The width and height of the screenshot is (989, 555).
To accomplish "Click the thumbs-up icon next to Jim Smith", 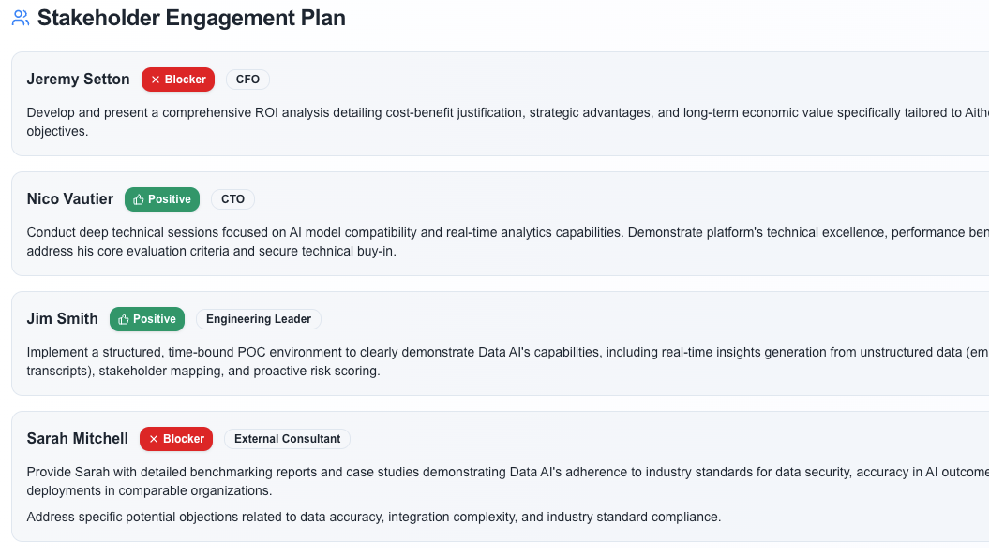I will coord(124,319).
